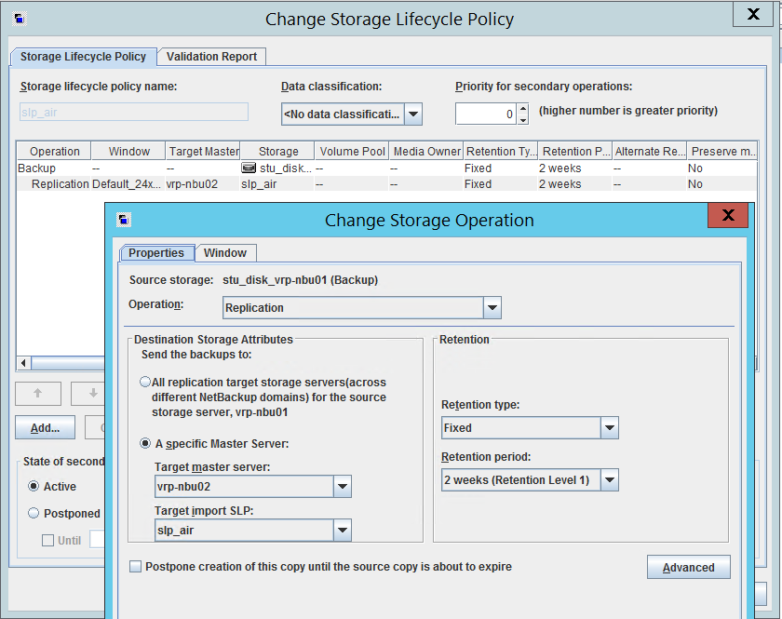Select the Active state radio button

[34, 486]
